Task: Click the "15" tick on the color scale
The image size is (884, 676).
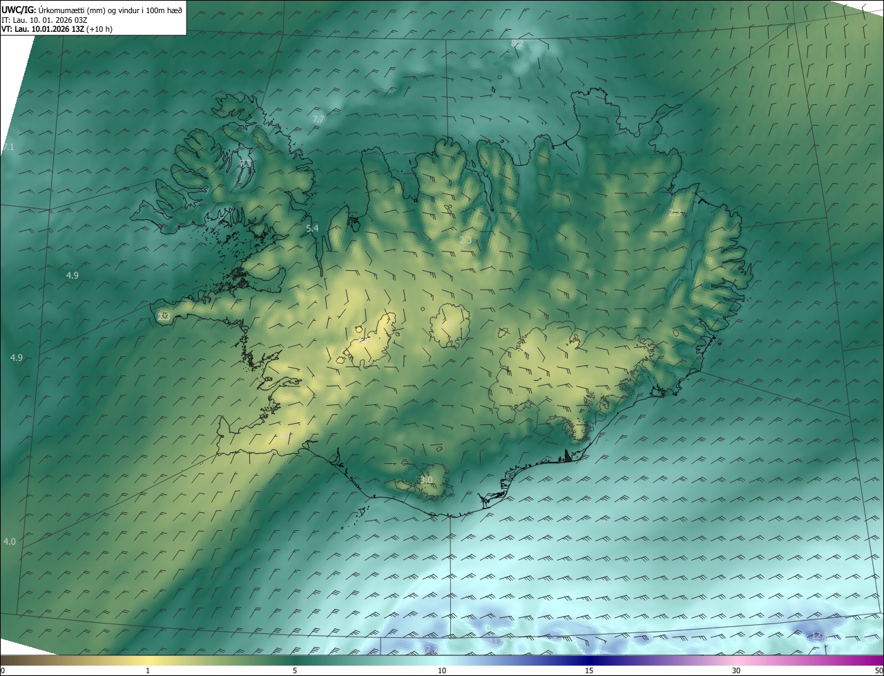Action: click(589, 671)
